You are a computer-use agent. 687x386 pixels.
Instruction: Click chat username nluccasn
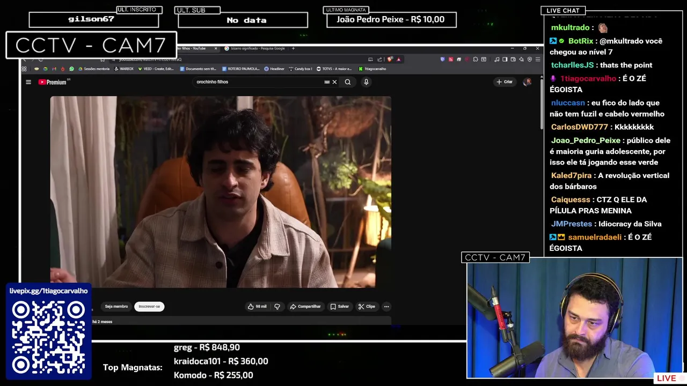pyautogui.click(x=568, y=103)
